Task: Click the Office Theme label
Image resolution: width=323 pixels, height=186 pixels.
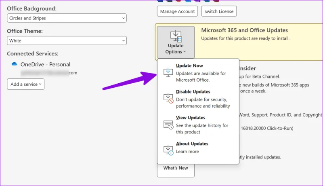Action: coord(25,31)
